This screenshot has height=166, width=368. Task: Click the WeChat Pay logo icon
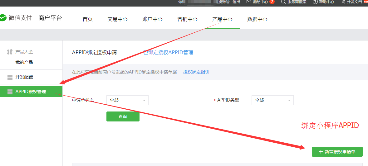[x=3, y=18]
